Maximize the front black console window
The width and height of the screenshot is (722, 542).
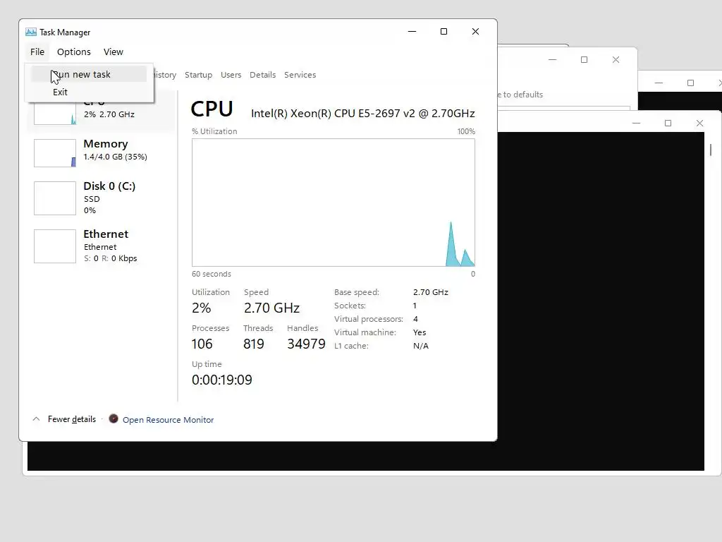pos(668,123)
